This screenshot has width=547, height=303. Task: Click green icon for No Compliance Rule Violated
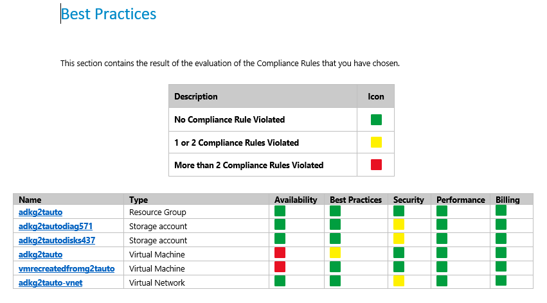(x=376, y=119)
